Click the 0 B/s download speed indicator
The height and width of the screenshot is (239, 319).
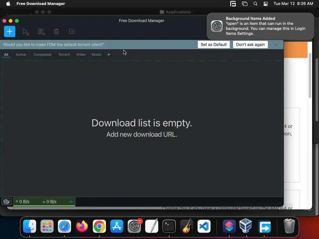[22, 202]
